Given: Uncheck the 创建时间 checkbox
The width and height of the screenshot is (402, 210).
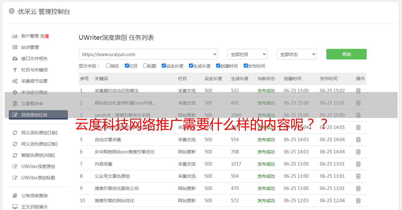Looking at the screenshot, I should coord(218,66).
